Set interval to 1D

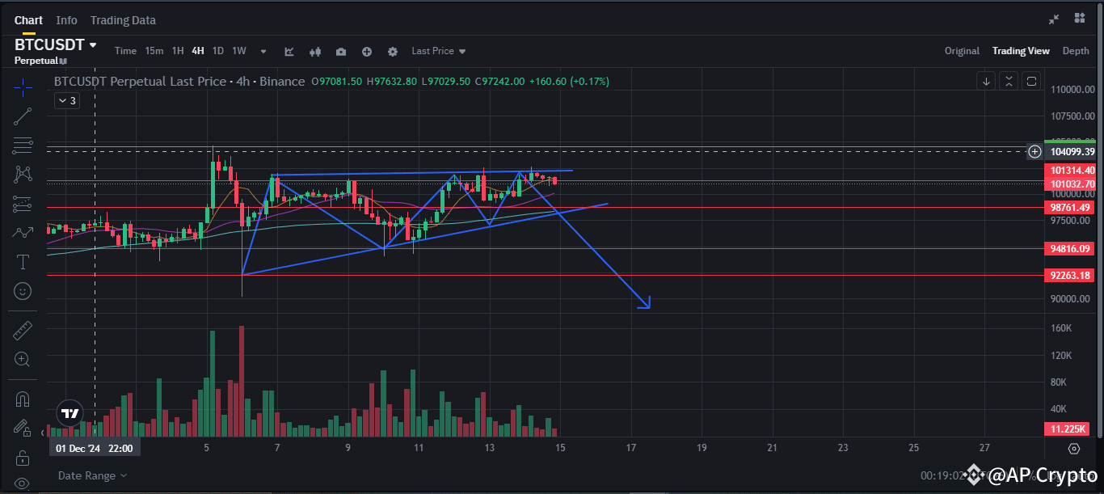218,51
